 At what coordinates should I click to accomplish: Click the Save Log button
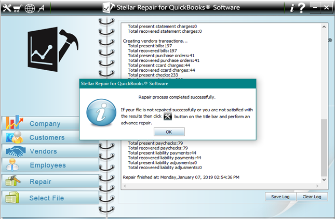point(280,197)
